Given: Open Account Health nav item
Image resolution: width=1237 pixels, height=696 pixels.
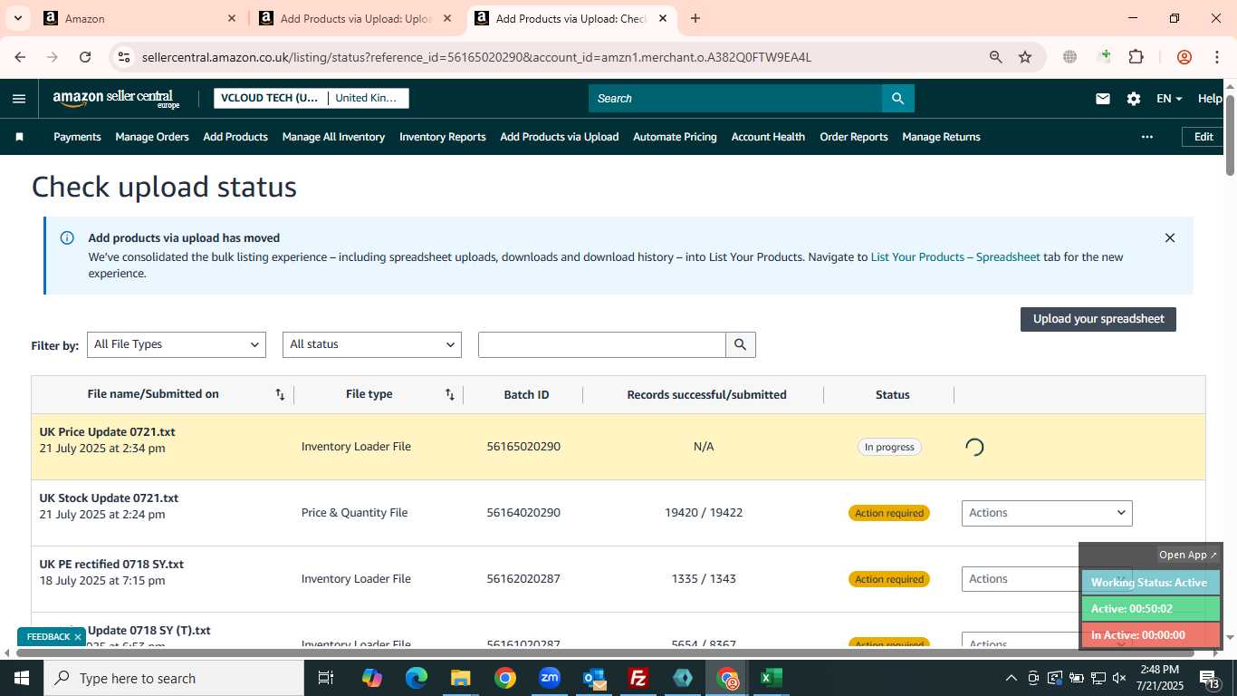Looking at the screenshot, I should click(x=768, y=137).
